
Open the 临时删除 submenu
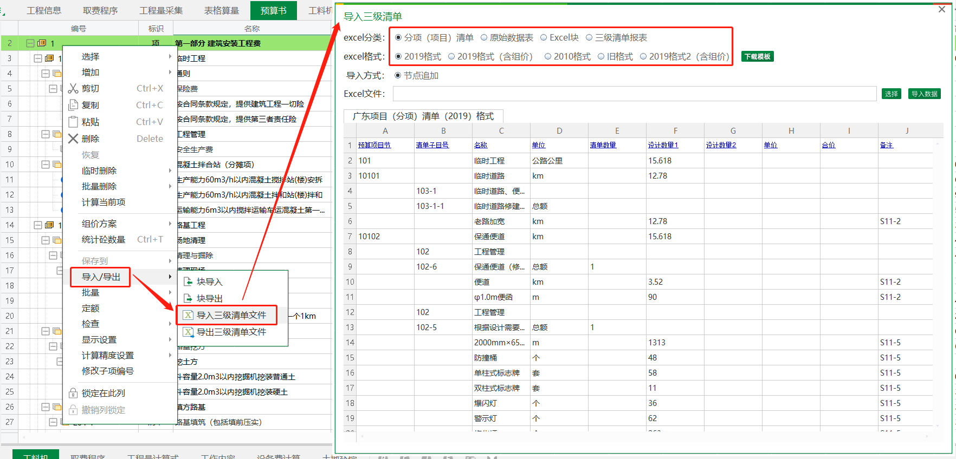[120, 171]
